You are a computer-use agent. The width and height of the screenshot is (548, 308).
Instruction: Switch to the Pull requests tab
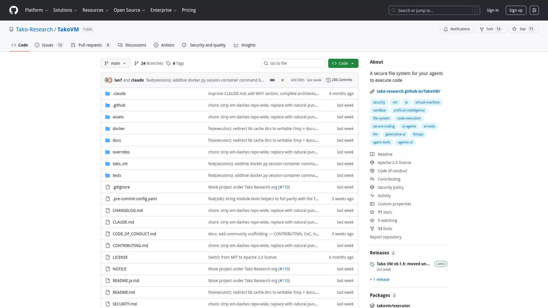pyautogui.click(x=90, y=45)
